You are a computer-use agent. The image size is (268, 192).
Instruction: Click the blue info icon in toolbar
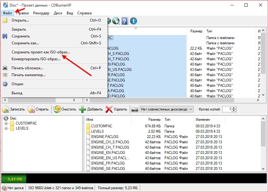[x=134, y=21]
